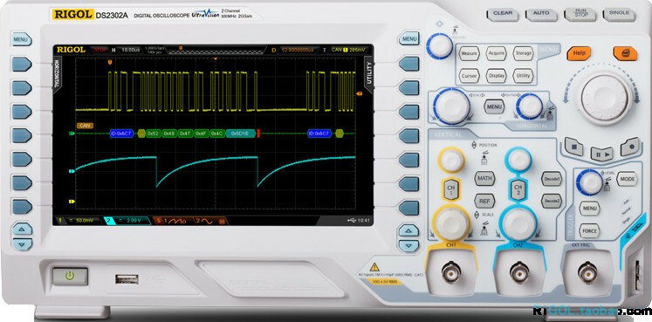Open the MENU button above FORCE
The image size is (652, 322).
point(589,209)
